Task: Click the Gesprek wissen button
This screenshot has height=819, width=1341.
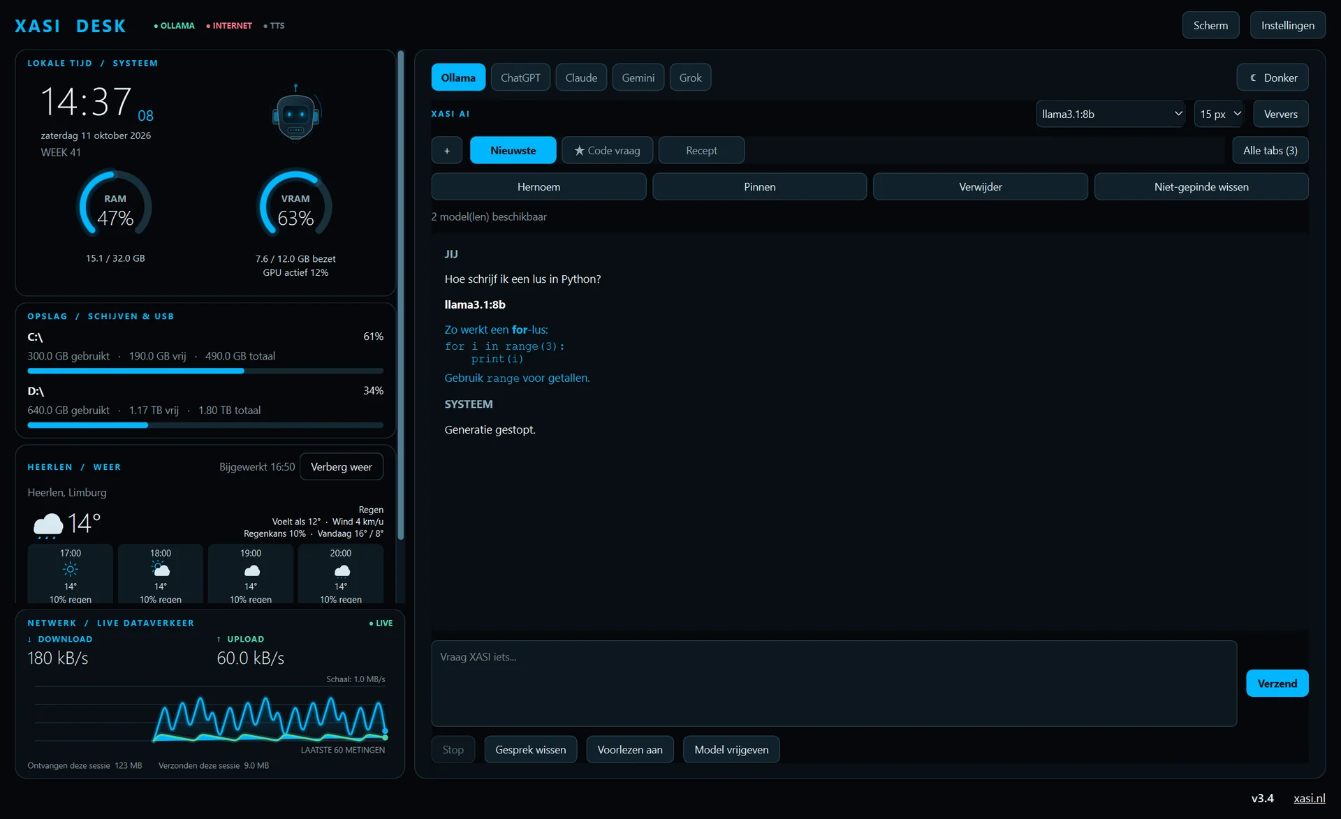Action: 531,749
